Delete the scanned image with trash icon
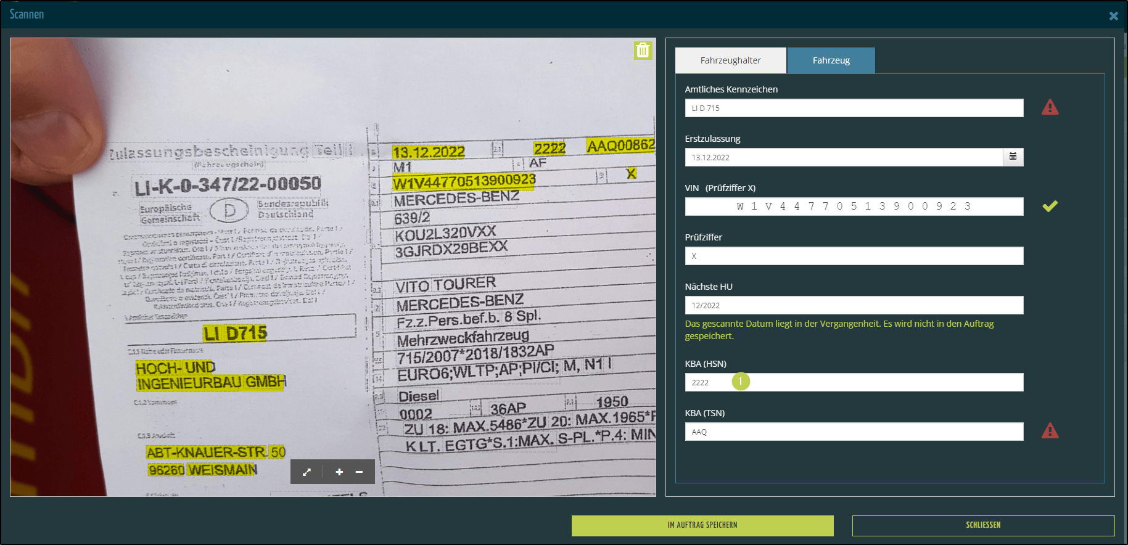Screen dimensions: 1128x545 643,51
